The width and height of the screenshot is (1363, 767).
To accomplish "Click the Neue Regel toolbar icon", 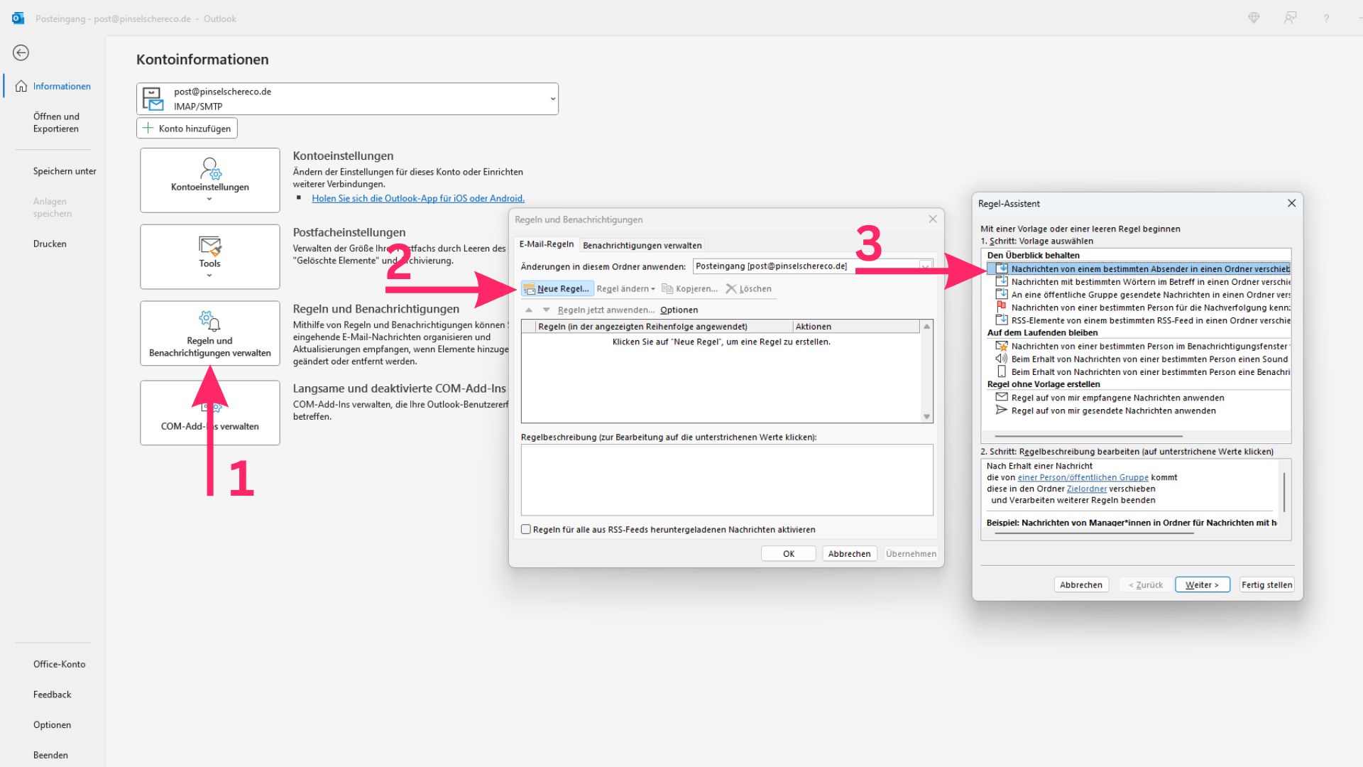I will (x=529, y=289).
